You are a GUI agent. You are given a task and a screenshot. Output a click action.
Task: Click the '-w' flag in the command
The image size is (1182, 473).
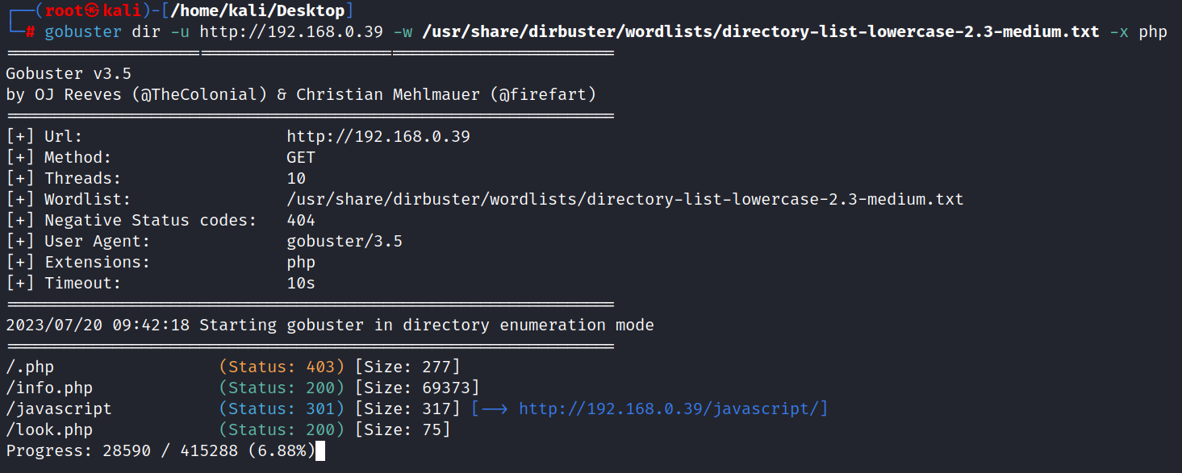(403, 32)
